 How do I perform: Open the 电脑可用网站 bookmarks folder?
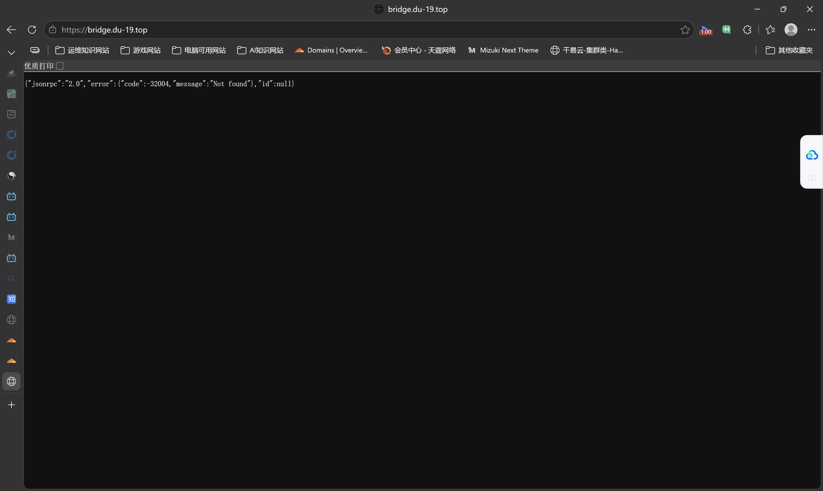199,50
